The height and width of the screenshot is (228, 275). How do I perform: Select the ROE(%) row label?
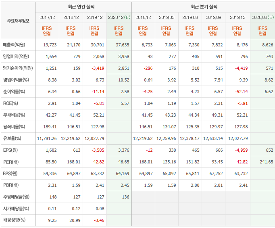10,103
